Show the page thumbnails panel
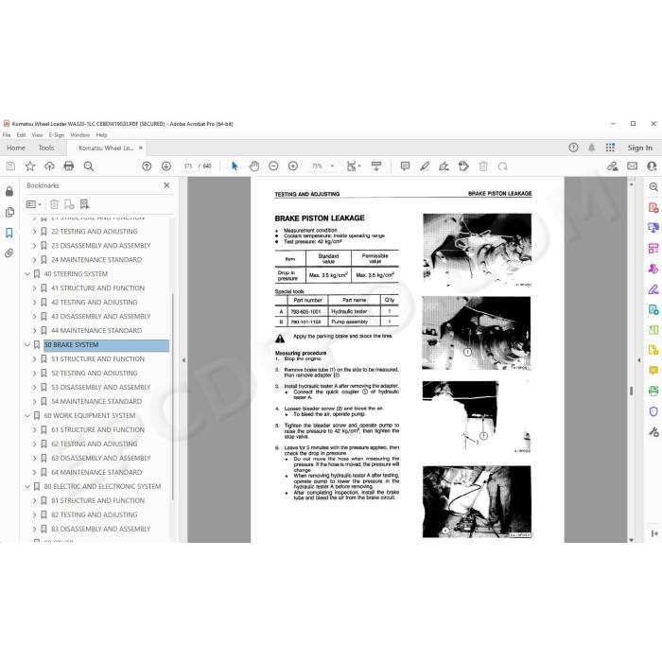This screenshot has width=662, height=662. click(x=9, y=212)
